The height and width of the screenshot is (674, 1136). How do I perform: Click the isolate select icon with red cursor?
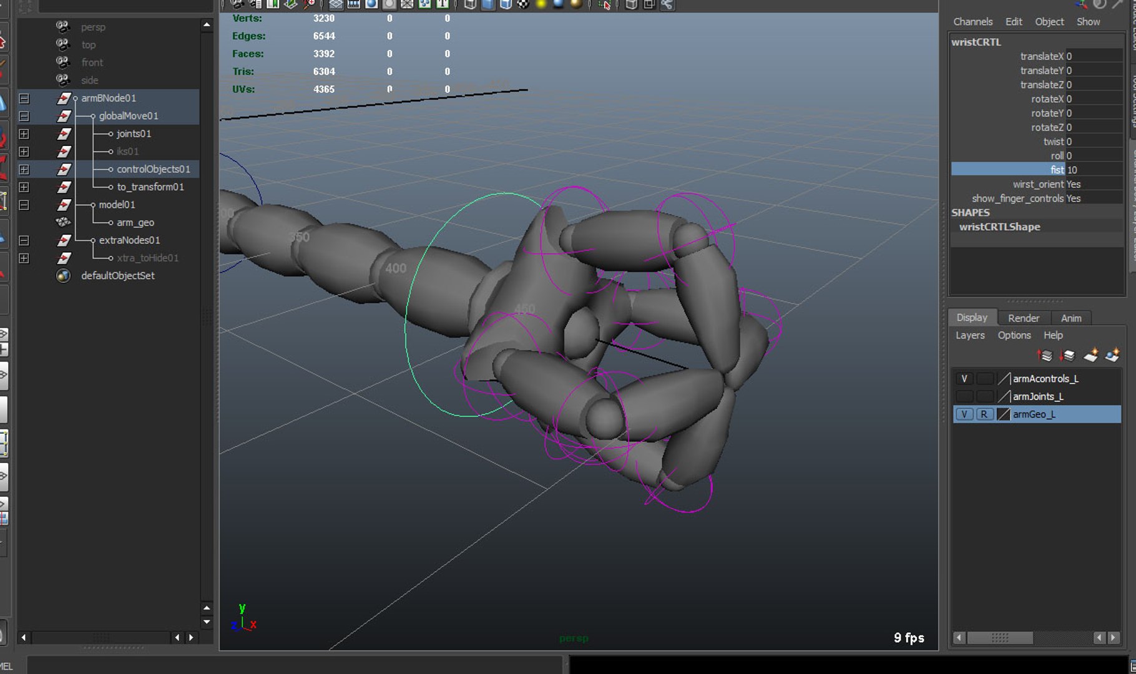click(604, 4)
